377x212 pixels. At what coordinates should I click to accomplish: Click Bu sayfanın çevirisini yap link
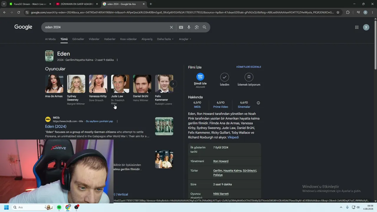pyautogui.click(x=99, y=121)
